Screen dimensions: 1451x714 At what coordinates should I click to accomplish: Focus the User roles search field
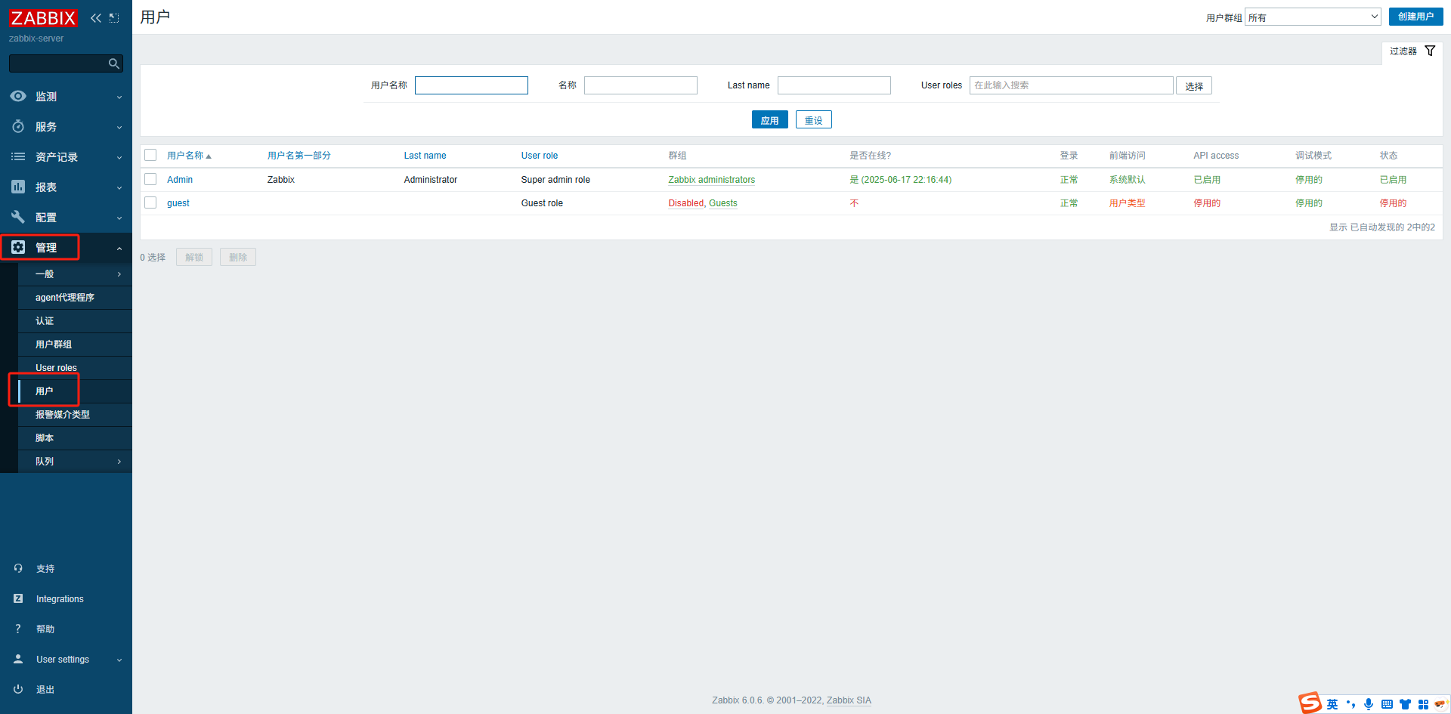point(1071,85)
